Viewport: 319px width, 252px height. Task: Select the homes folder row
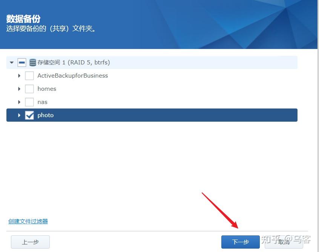47,89
